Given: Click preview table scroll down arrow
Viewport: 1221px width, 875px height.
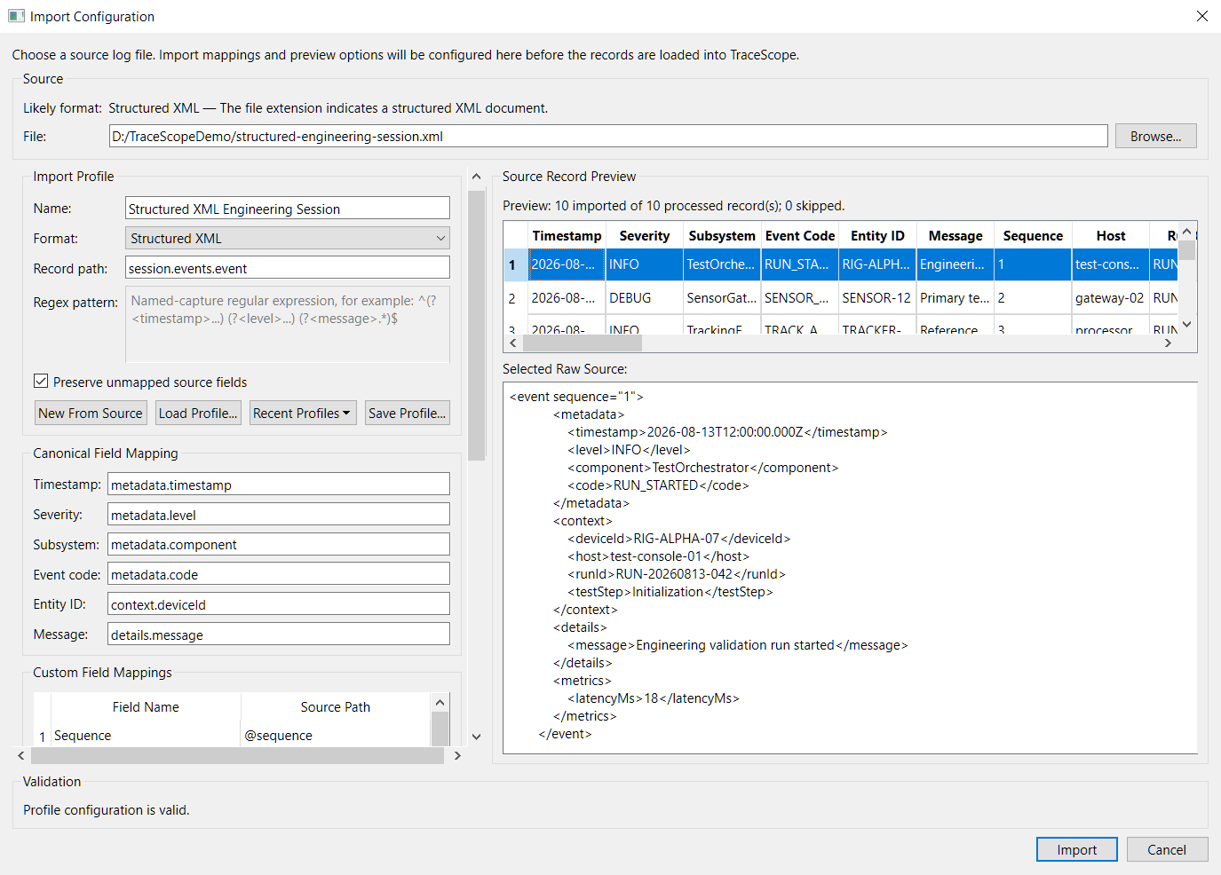Looking at the screenshot, I should (1187, 324).
